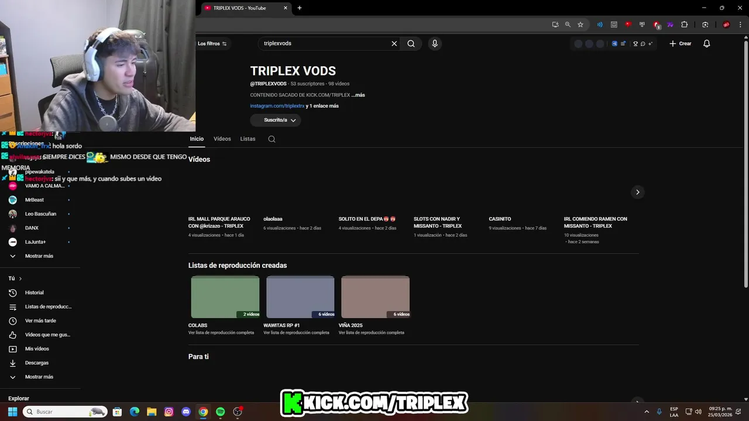This screenshot has width=749, height=421.
Task: Show hidden system tray icons chevron
Action: coord(647,412)
